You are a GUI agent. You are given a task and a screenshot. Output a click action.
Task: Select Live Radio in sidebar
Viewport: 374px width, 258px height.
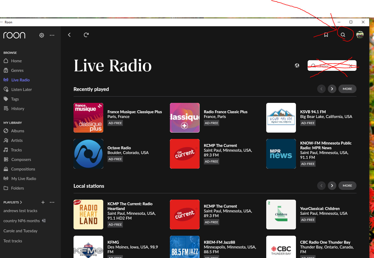tap(20, 80)
